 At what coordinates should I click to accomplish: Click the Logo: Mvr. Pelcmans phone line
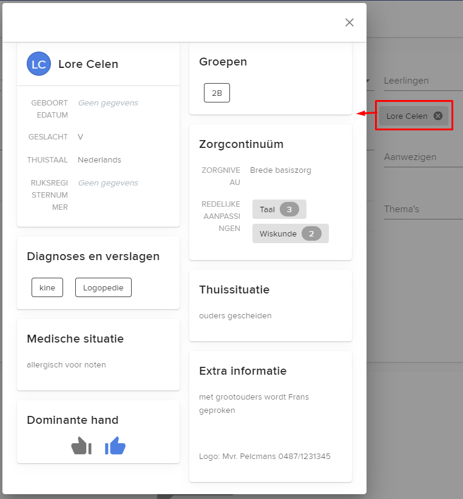tap(265, 457)
